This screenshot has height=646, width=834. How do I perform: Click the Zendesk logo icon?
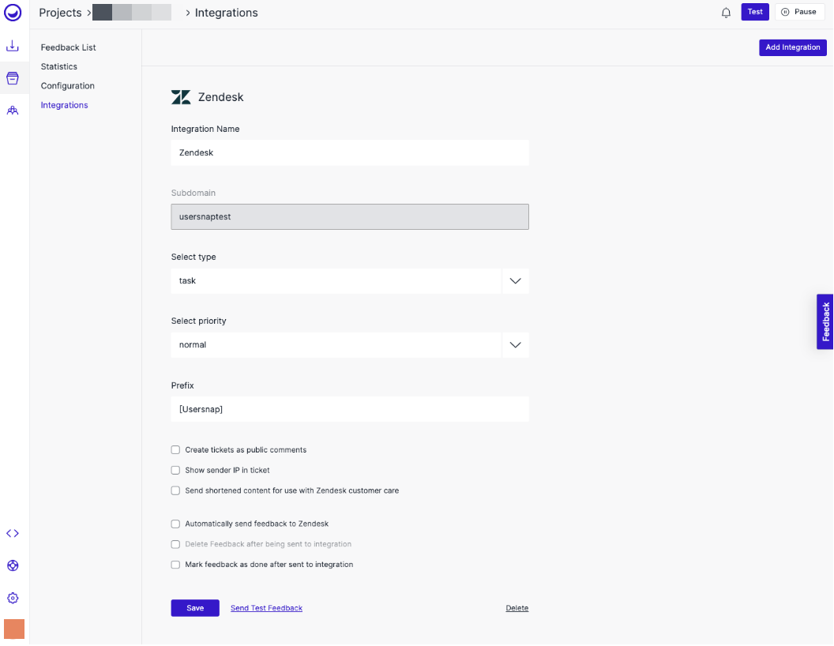click(x=181, y=97)
